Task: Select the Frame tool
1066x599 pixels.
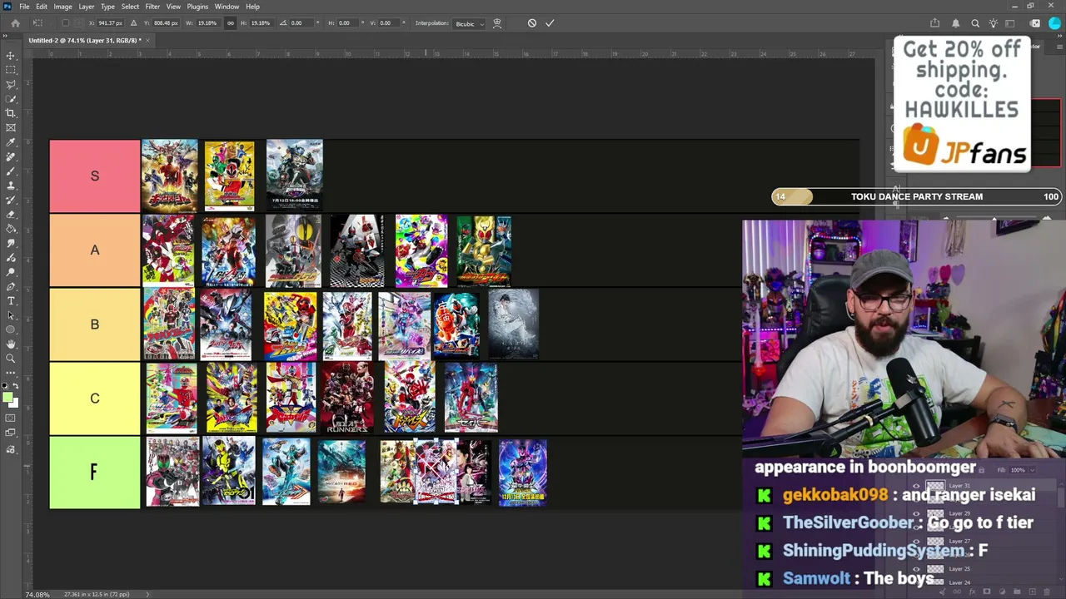Action: (x=11, y=127)
